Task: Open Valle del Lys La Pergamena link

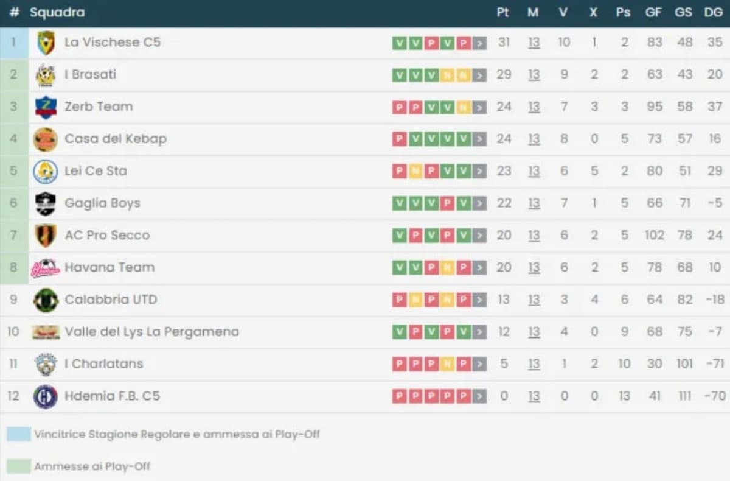Action: pos(151,332)
